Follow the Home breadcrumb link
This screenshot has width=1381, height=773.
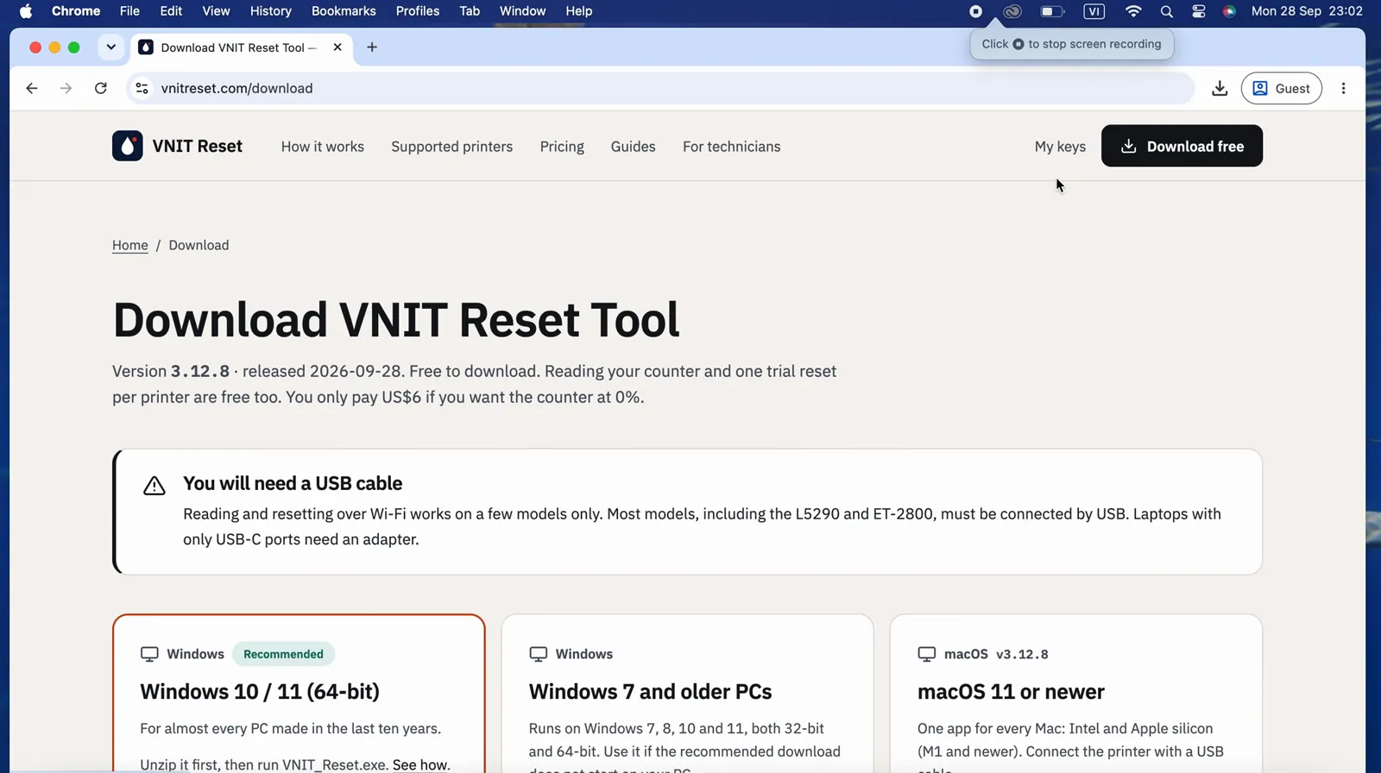click(x=130, y=245)
